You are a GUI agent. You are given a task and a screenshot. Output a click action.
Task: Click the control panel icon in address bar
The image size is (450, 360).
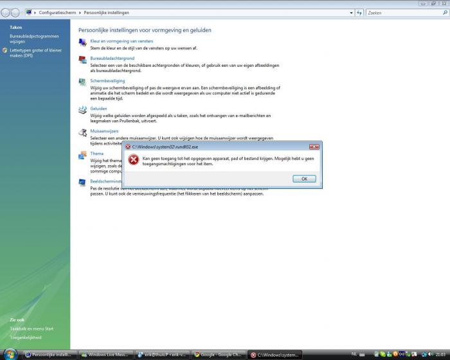(x=29, y=12)
